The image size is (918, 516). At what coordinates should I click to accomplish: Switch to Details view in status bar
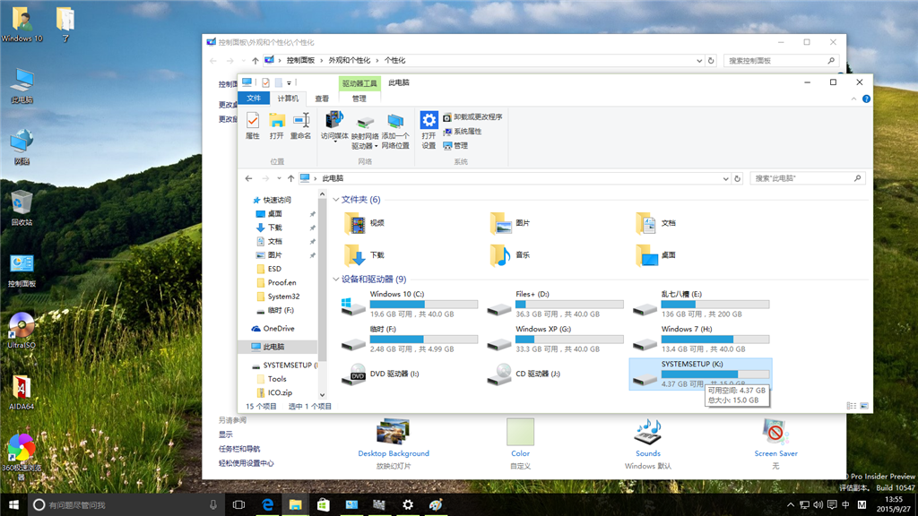pos(852,406)
